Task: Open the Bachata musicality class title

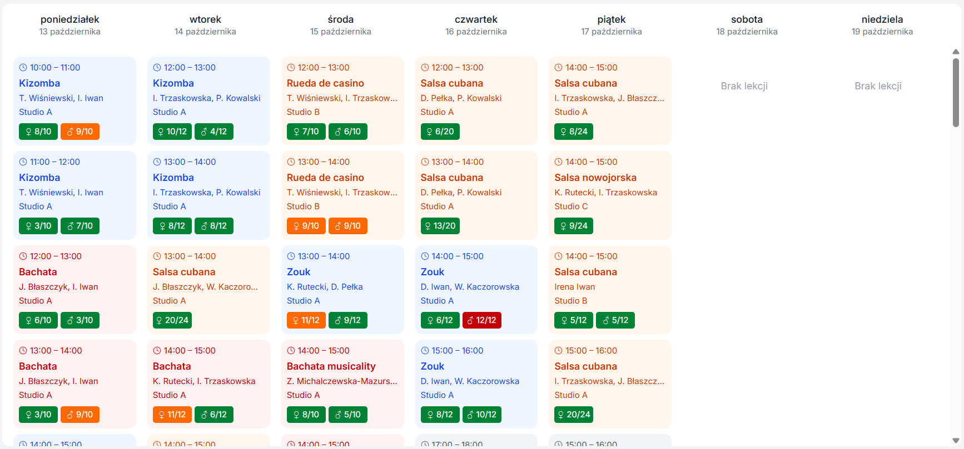Action: [x=331, y=366]
